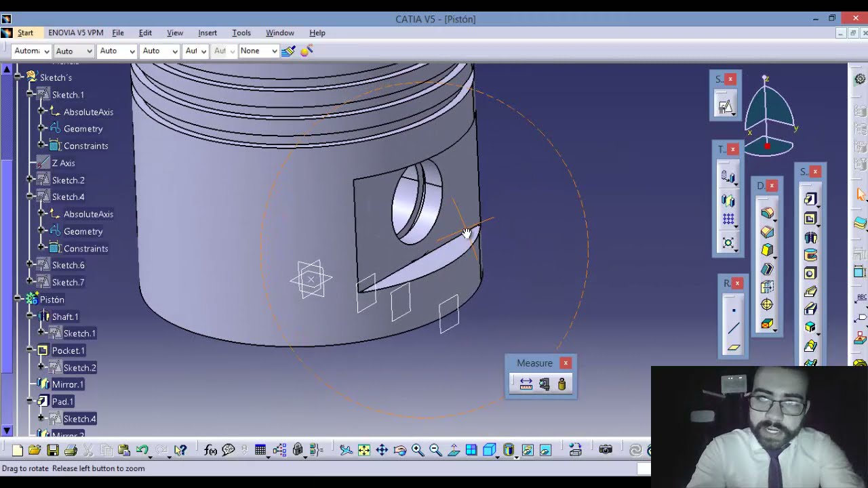The image size is (868, 488).
Task: Select the Rotate view icon
Action: click(400, 450)
